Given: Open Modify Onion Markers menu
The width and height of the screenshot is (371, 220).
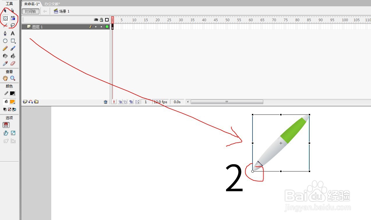Looking at the screenshot, I should (x=137, y=102).
